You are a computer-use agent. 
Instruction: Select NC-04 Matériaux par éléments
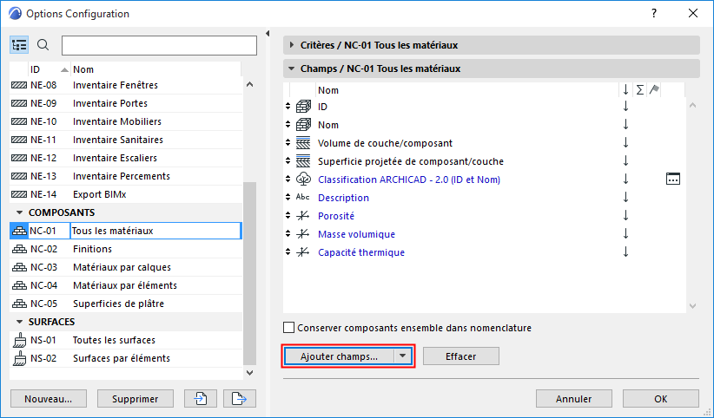coord(126,285)
